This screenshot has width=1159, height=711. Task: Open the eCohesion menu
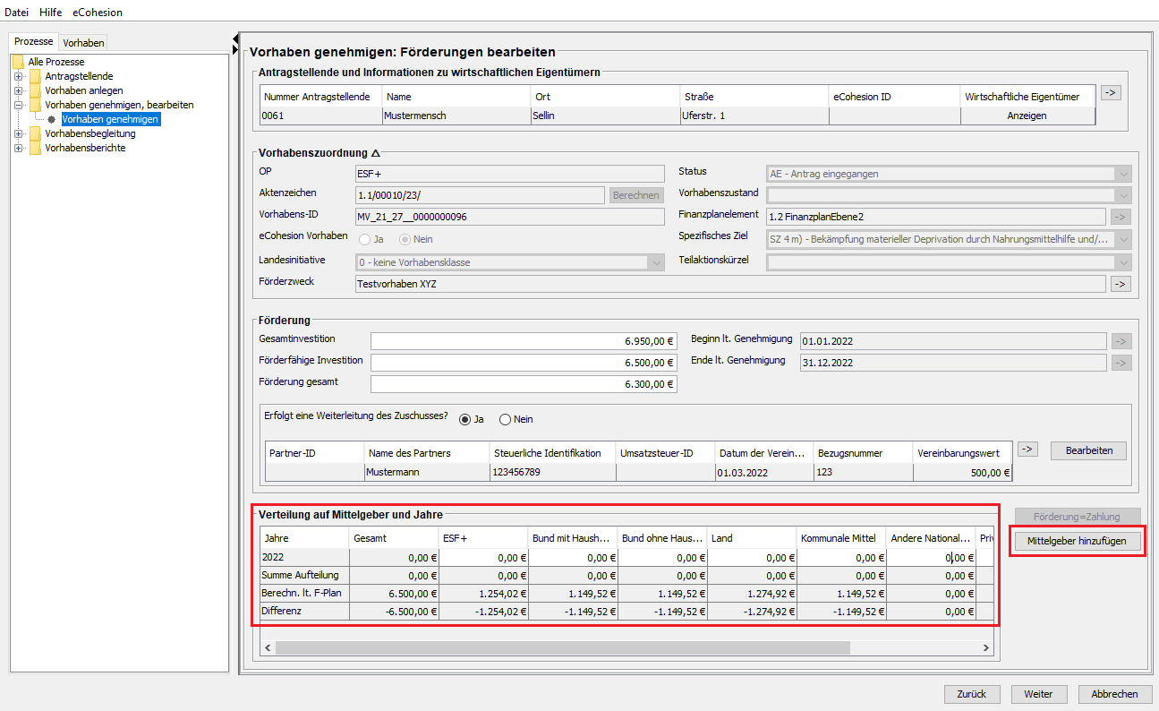pyautogui.click(x=98, y=13)
